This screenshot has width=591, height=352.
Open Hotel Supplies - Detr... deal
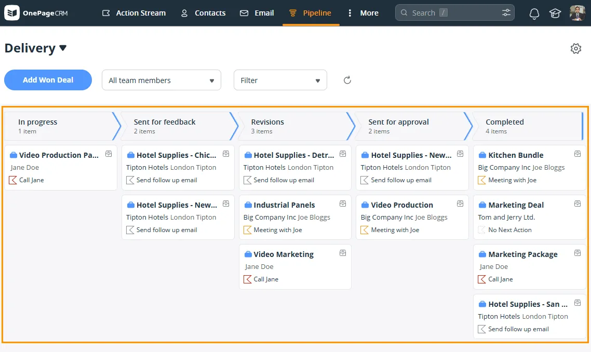coord(293,155)
